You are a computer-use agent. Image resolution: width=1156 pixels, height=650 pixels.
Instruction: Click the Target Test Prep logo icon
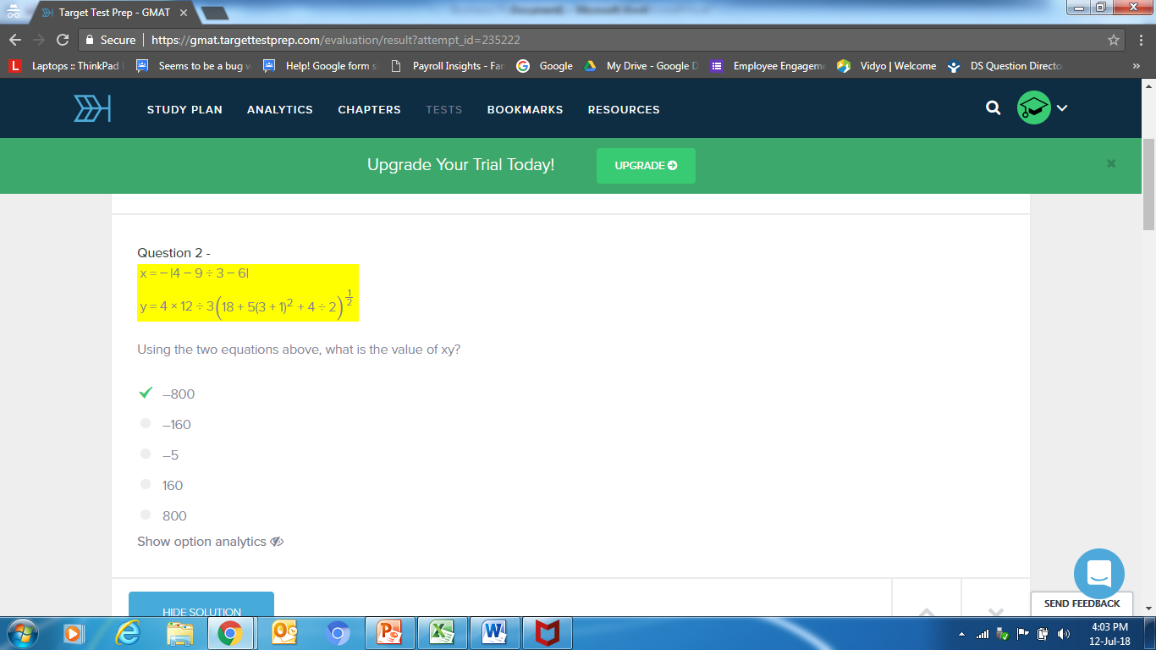pos(92,109)
